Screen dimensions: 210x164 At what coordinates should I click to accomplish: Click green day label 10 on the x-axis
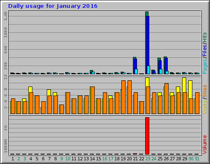click(68, 159)
